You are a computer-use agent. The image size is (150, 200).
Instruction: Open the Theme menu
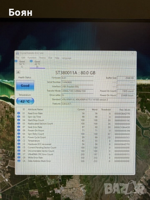(42, 58)
